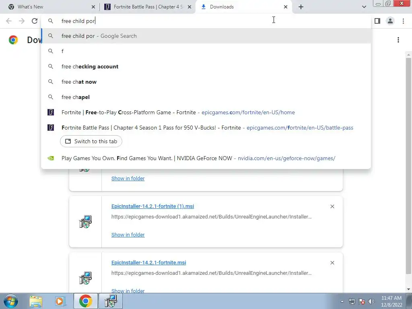
Task: Close the Downloads tab
Action: (x=286, y=7)
